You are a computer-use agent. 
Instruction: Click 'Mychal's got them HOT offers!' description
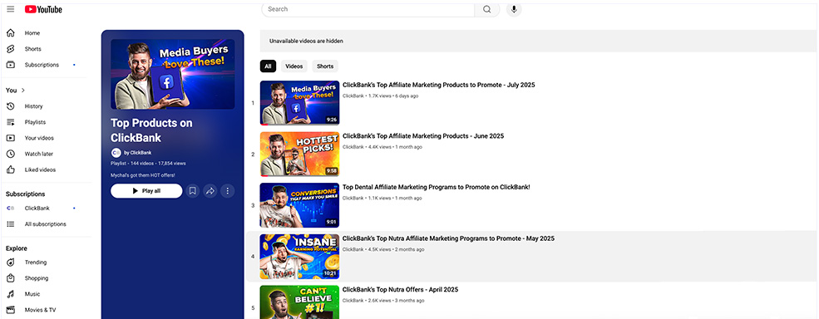(142, 175)
